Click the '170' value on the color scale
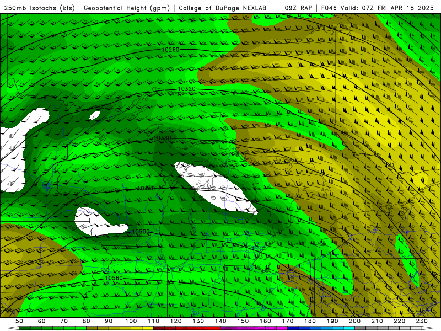 288,321
